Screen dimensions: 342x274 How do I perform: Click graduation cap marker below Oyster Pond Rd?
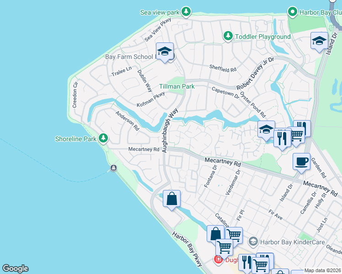coord(266,130)
